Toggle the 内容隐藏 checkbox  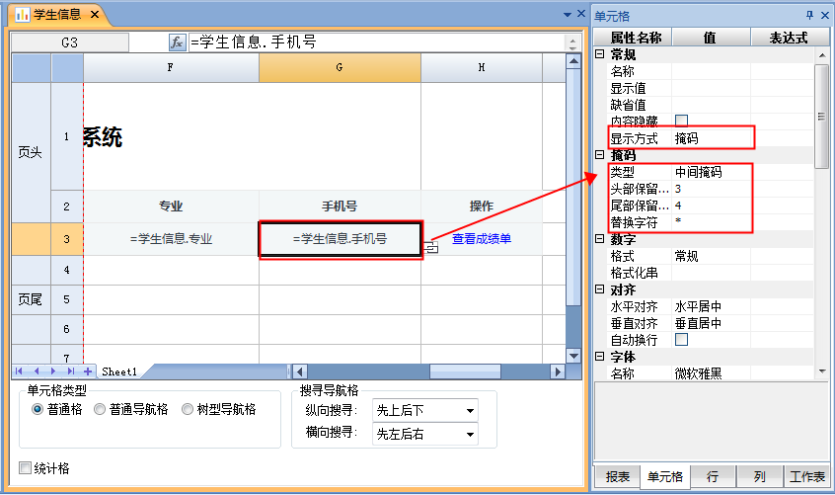(681, 122)
